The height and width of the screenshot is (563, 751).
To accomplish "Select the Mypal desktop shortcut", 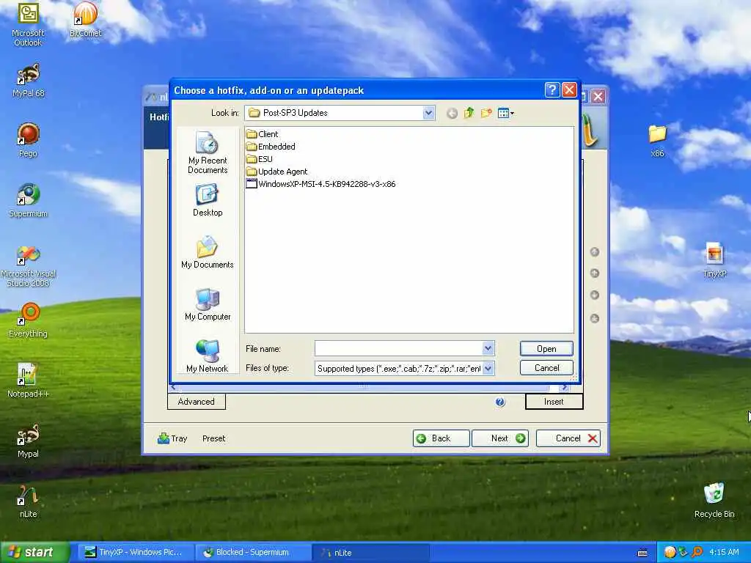I will [x=29, y=441].
